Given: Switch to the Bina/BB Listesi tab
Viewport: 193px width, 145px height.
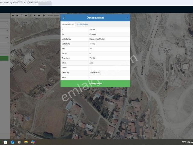Looking at the screenshot, I should (x=82, y=24).
